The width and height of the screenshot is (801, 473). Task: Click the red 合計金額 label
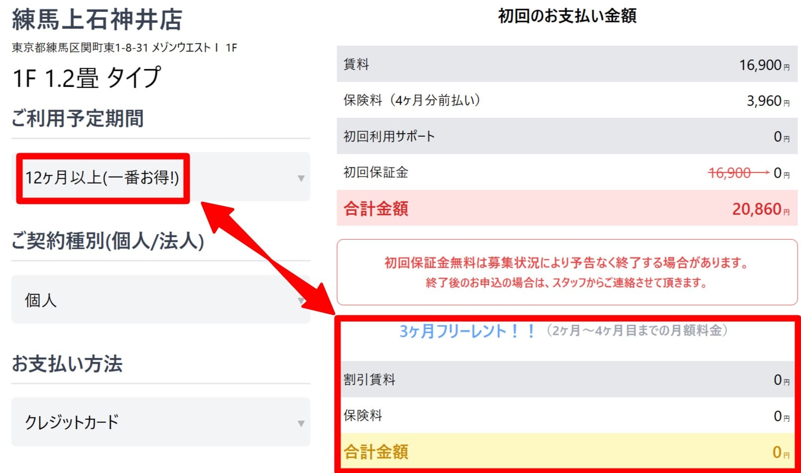tap(376, 208)
